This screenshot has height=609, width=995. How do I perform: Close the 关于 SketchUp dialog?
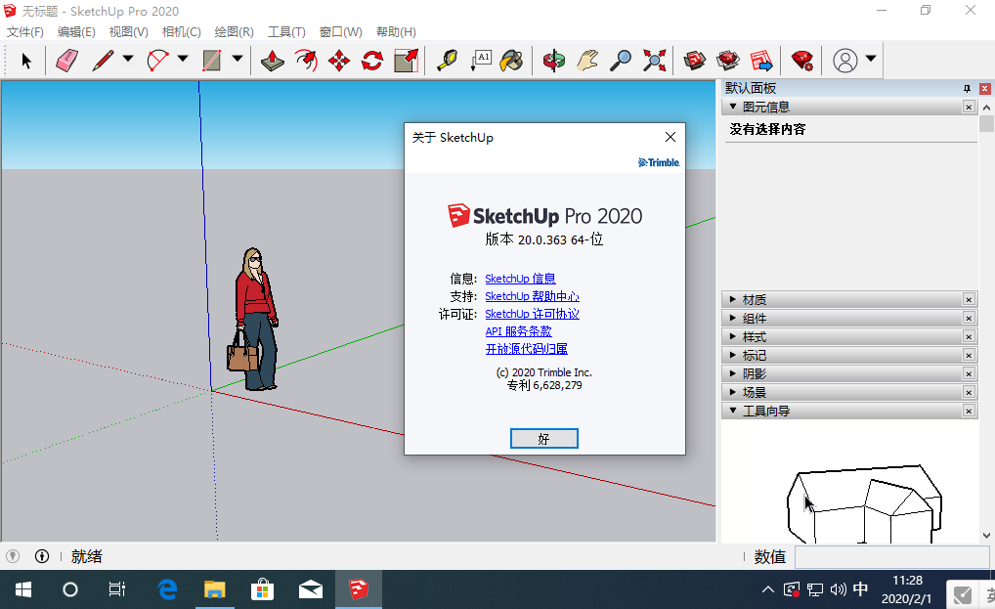pos(671,137)
